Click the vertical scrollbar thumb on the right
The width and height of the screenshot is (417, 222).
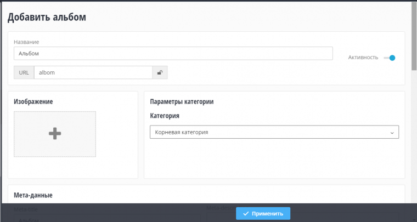coord(414,36)
